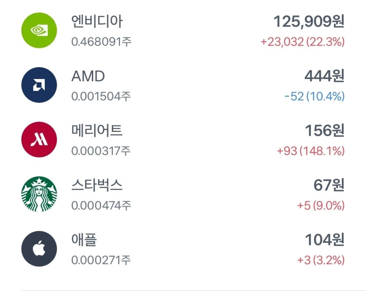Click the 444원 AMD price
Image resolution: width=366 pixels, height=291 pixels.
[325, 77]
